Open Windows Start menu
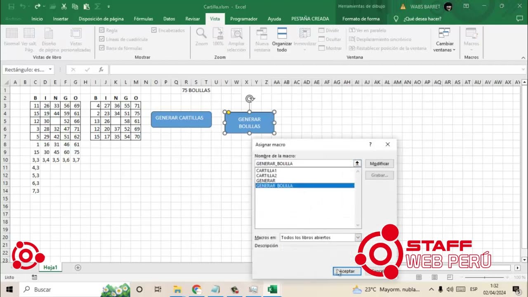This screenshot has width=528, height=297. click(9, 290)
